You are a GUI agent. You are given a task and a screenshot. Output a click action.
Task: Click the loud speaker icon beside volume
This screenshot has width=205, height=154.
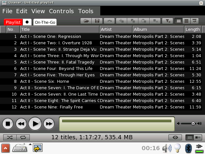pos(199,124)
